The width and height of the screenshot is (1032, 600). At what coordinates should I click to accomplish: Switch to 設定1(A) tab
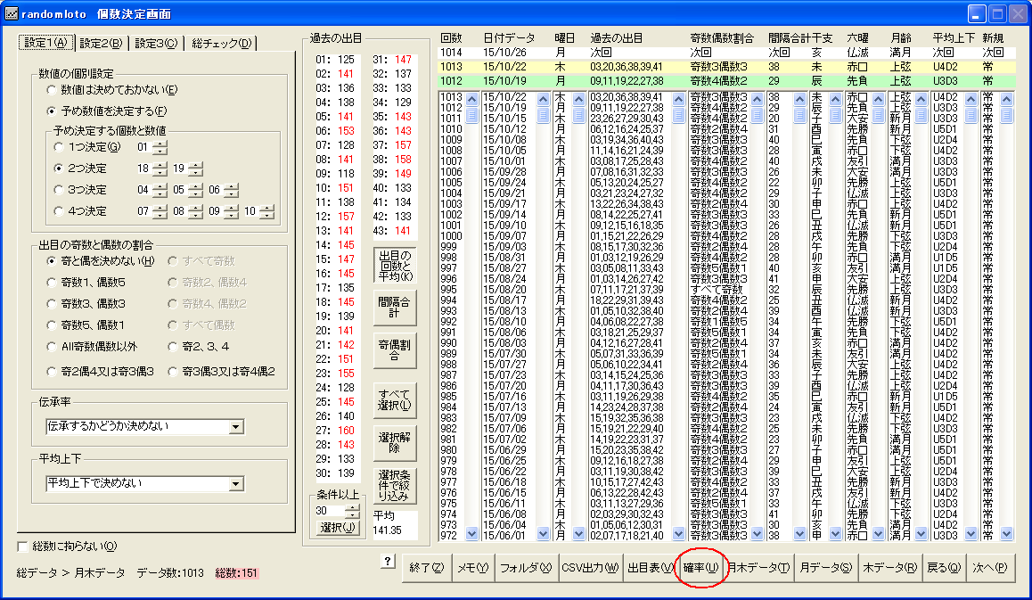coord(46,43)
